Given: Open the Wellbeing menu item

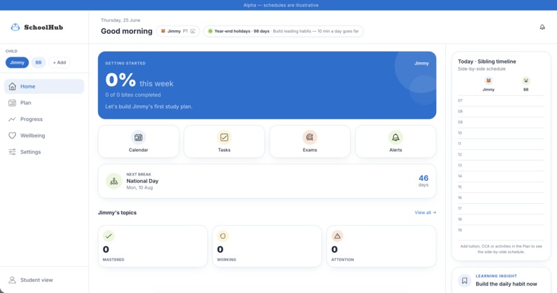Looking at the screenshot, I should [x=44, y=135].
